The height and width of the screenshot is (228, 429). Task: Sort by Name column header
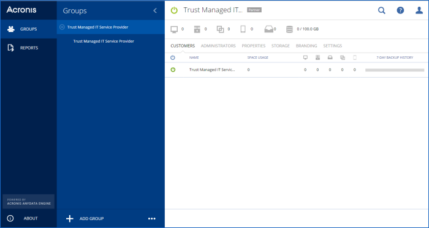pos(194,57)
